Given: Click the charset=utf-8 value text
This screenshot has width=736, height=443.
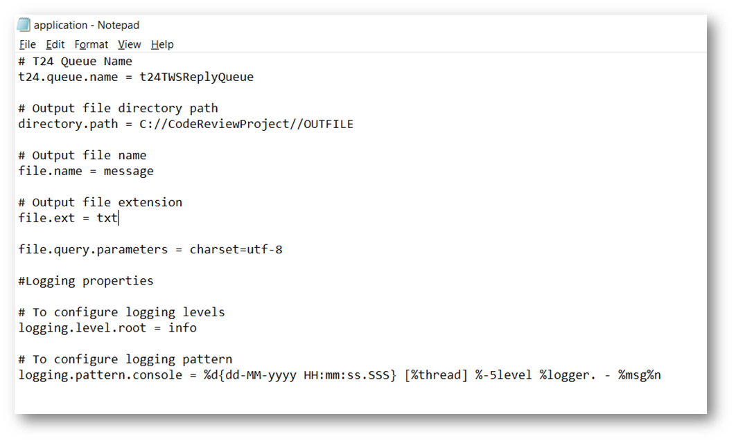Looking at the screenshot, I should pos(236,249).
